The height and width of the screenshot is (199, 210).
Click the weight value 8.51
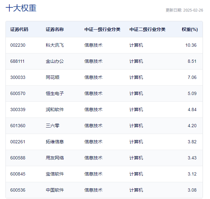coord(192,61)
